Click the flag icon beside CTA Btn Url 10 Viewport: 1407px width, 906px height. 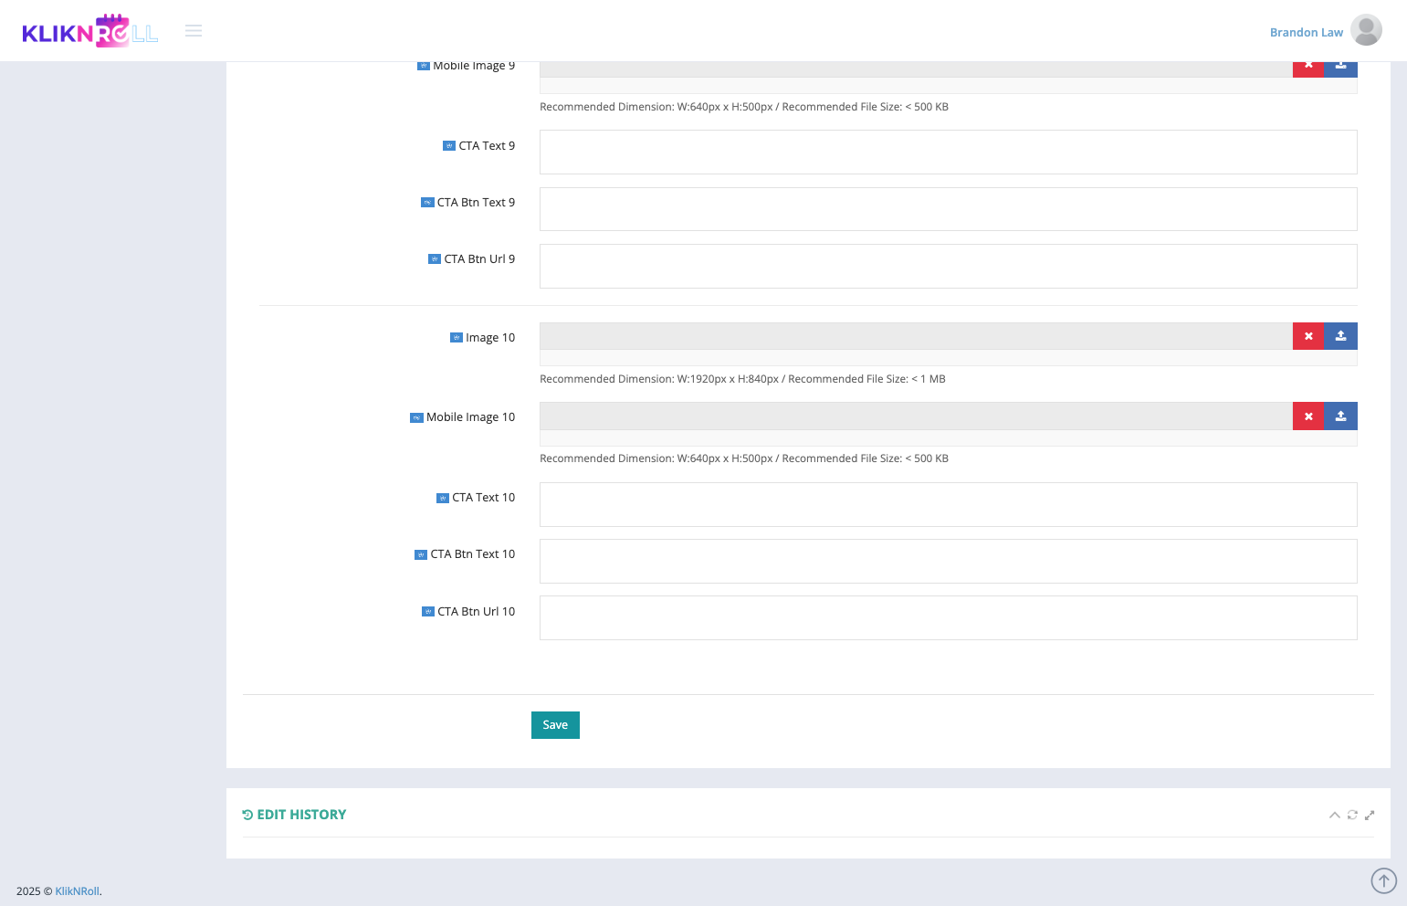[x=428, y=612]
